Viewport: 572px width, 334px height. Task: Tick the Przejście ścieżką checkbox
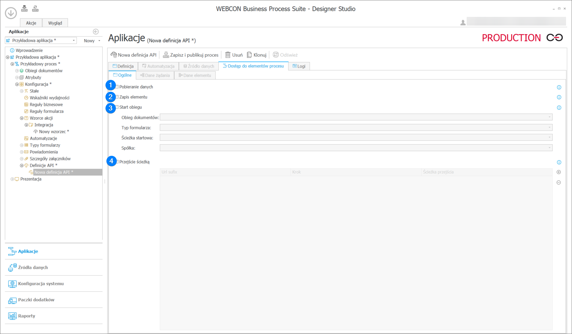[117, 162]
